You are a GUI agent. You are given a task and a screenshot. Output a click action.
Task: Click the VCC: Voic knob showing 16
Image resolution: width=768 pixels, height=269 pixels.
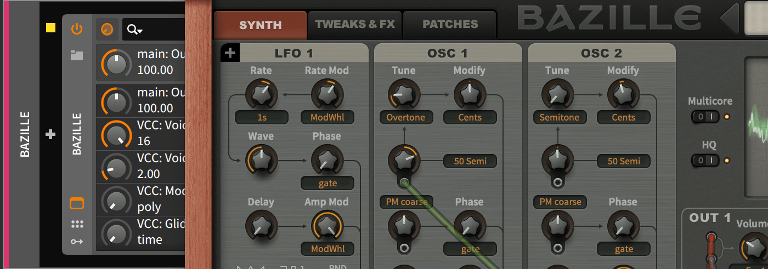pyautogui.click(x=116, y=135)
